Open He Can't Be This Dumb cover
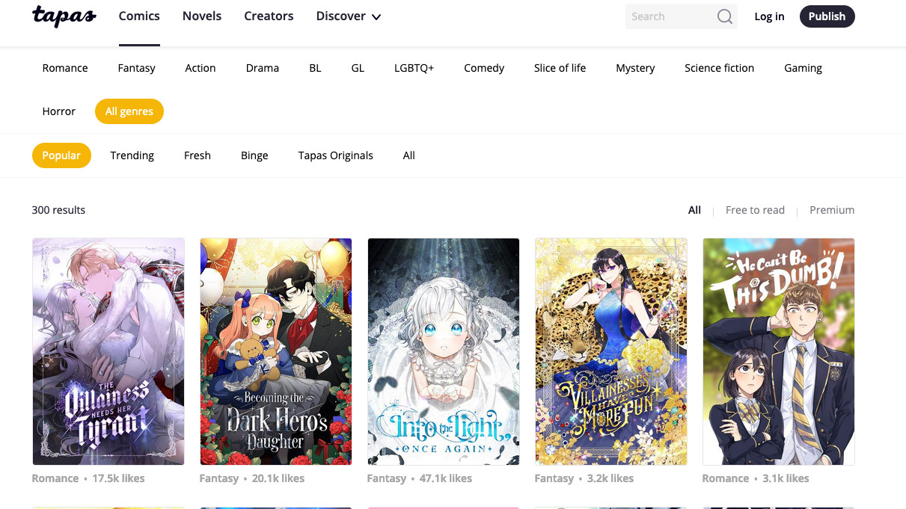The width and height of the screenshot is (906, 509). [x=779, y=351]
